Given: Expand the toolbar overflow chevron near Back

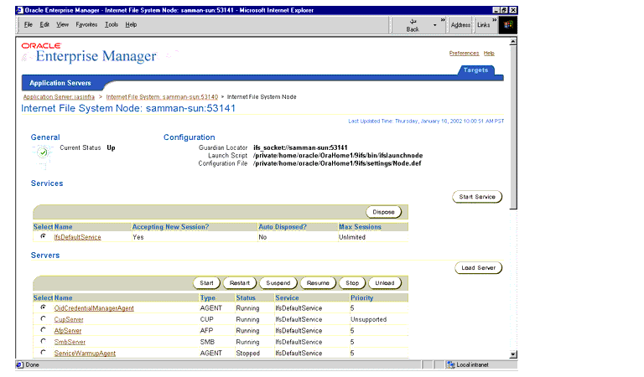Looking at the screenshot, I should (x=443, y=20).
